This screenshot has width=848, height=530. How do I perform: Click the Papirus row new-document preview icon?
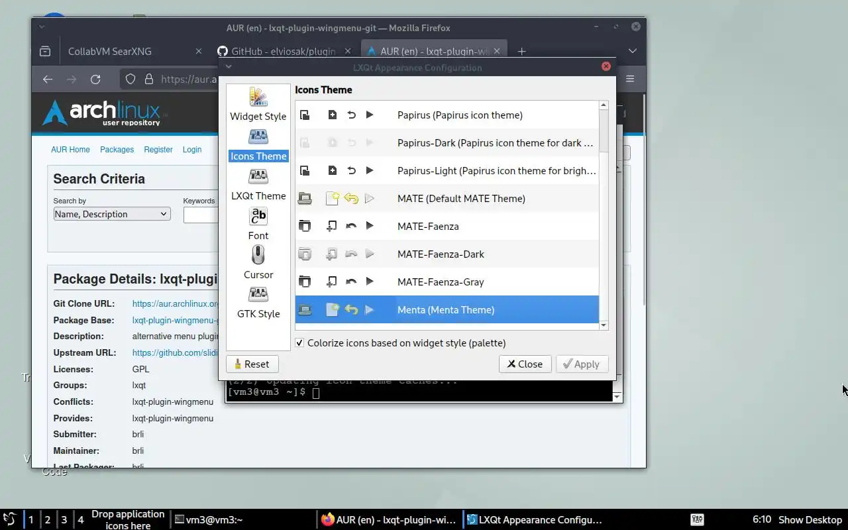[332, 115]
